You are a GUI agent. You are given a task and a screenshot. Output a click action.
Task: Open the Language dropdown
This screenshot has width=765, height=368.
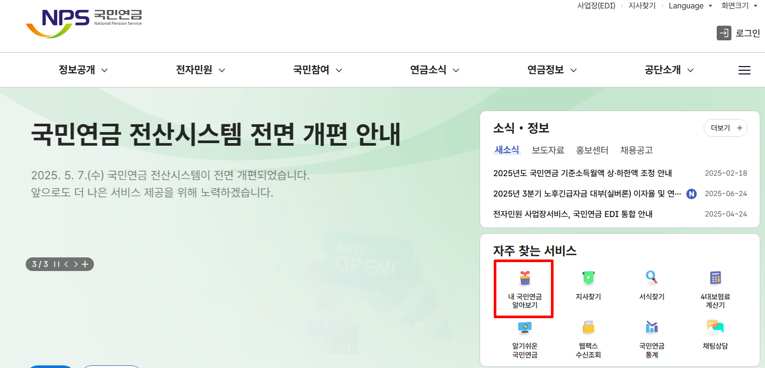click(x=690, y=6)
